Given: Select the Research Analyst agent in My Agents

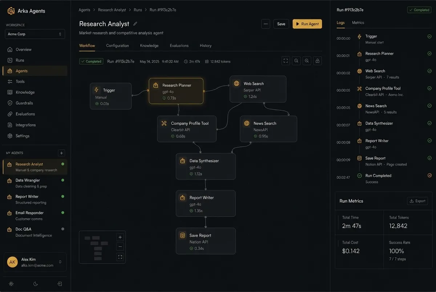Looking at the screenshot, I should [x=35, y=167].
